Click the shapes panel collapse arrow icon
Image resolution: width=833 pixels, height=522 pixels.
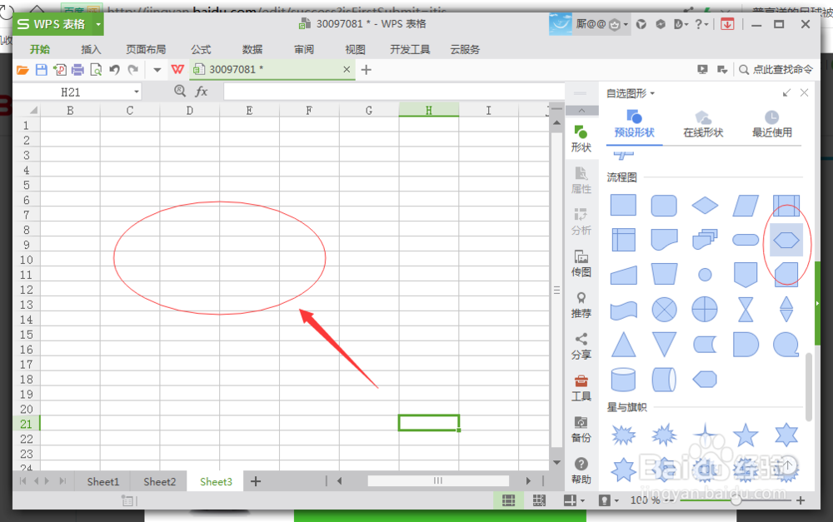click(786, 93)
